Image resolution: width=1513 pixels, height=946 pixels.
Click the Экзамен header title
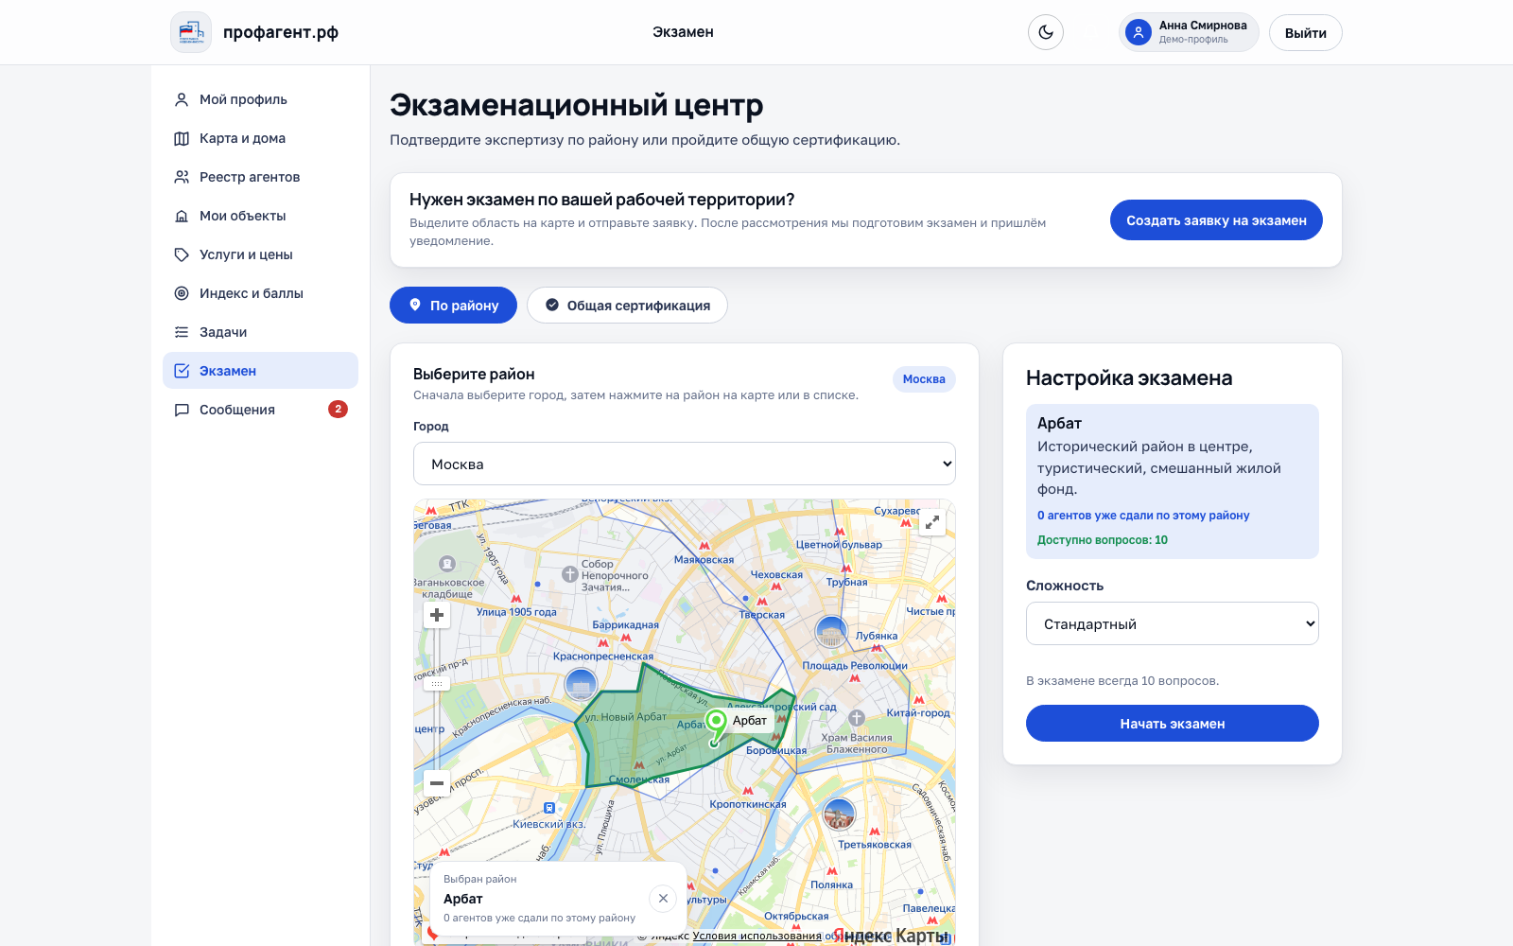click(683, 32)
